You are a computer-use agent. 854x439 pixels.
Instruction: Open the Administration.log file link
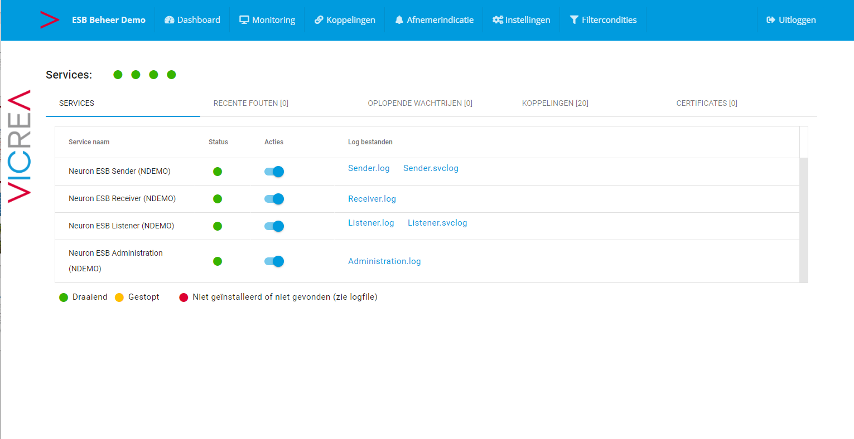(x=384, y=261)
